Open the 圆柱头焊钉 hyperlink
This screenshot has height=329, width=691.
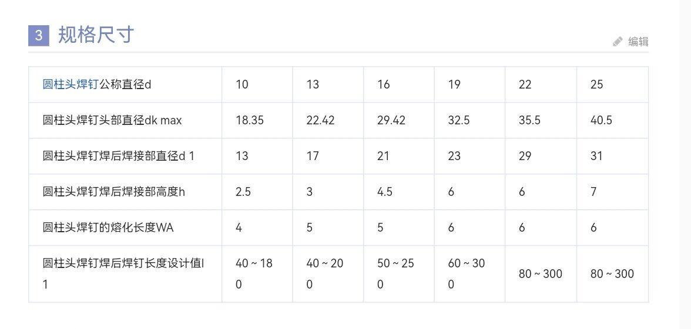click(71, 84)
